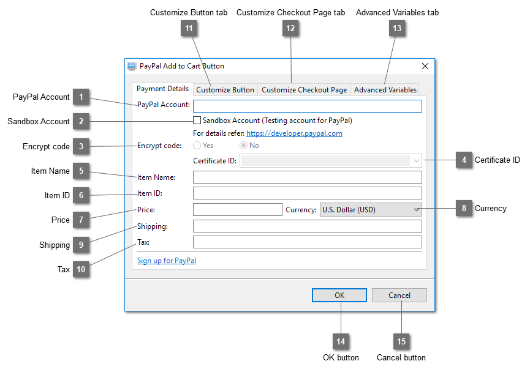
Task: Confirm with the OK button
Action: (339, 296)
